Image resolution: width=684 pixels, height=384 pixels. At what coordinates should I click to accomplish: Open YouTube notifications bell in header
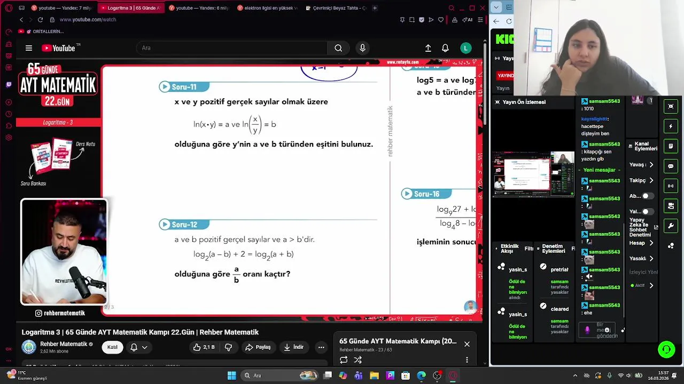445,48
